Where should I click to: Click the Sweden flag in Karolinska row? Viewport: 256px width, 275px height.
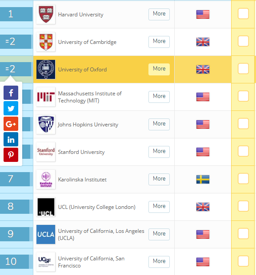pos(203,180)
